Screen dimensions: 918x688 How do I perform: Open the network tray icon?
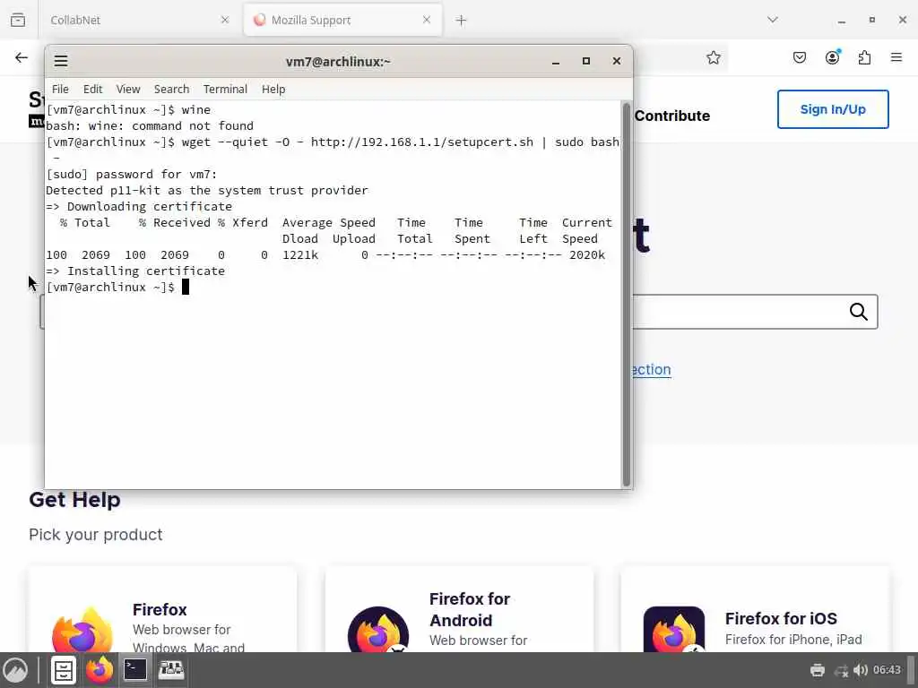[841, 670]
